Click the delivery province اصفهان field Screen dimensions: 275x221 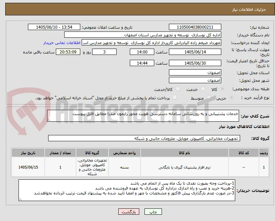[195, 72]
